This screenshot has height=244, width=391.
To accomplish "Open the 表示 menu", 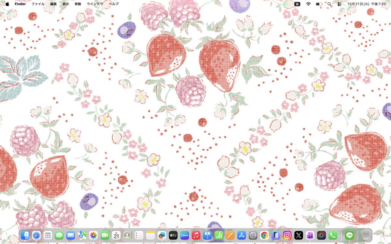I will pos(66,4).
